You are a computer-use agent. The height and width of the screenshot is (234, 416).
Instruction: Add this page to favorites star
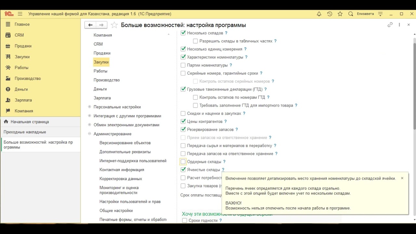click(x=114, y=25)
